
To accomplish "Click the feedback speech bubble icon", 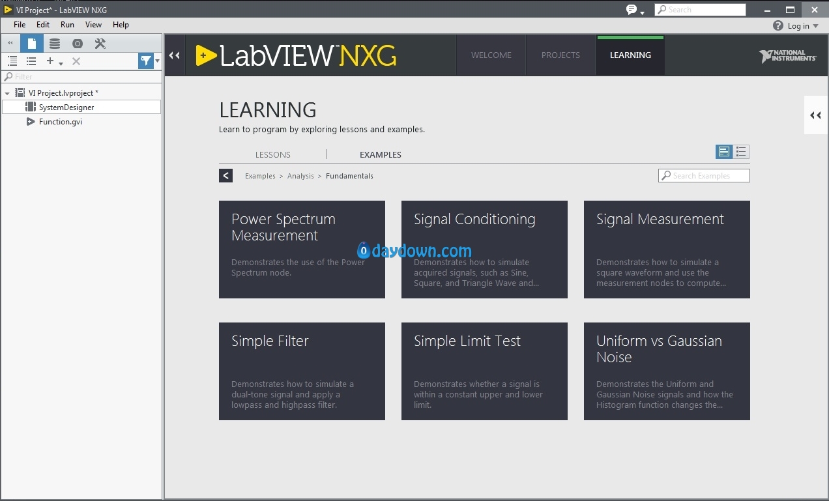I will [x=631, y=9].
